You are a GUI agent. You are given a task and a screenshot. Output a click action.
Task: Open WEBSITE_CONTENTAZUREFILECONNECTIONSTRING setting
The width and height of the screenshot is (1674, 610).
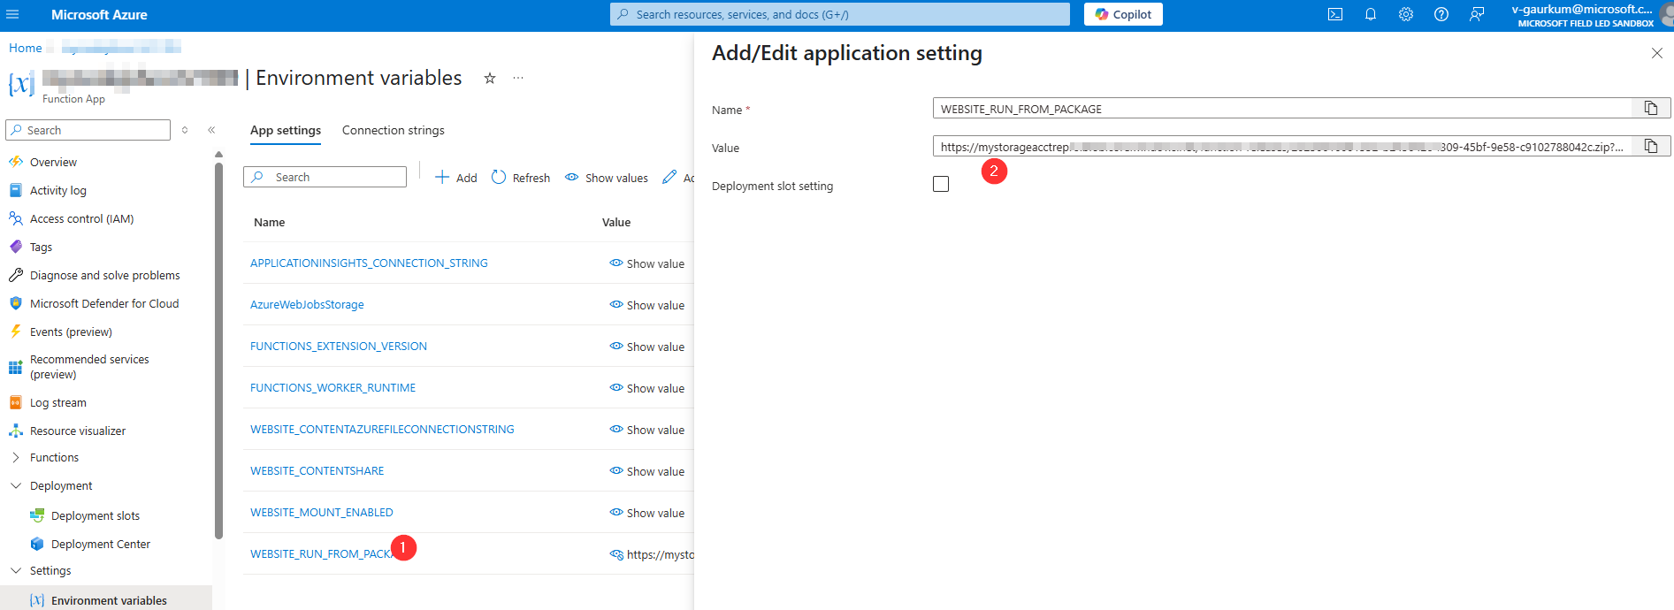coord(382,429)
